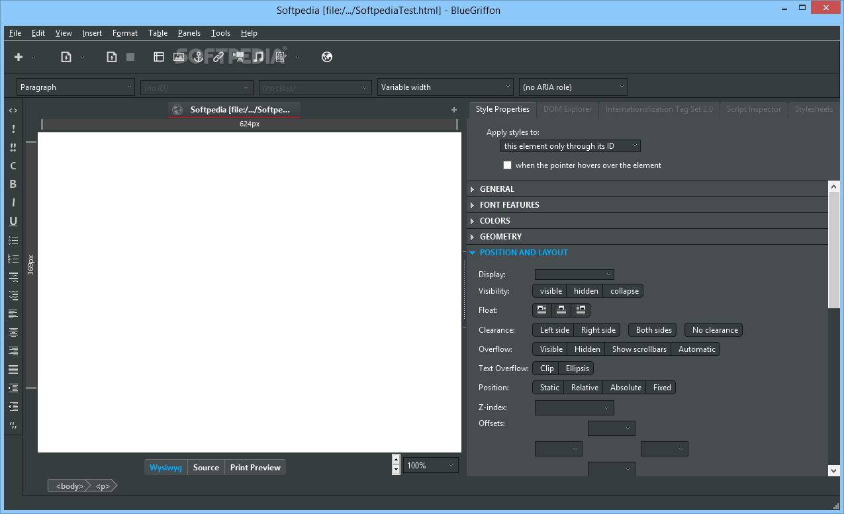Screen dimensions: 844x514
Task: Click the square stop loading icon
Action: pyautogui.click(x=130, y=57)
